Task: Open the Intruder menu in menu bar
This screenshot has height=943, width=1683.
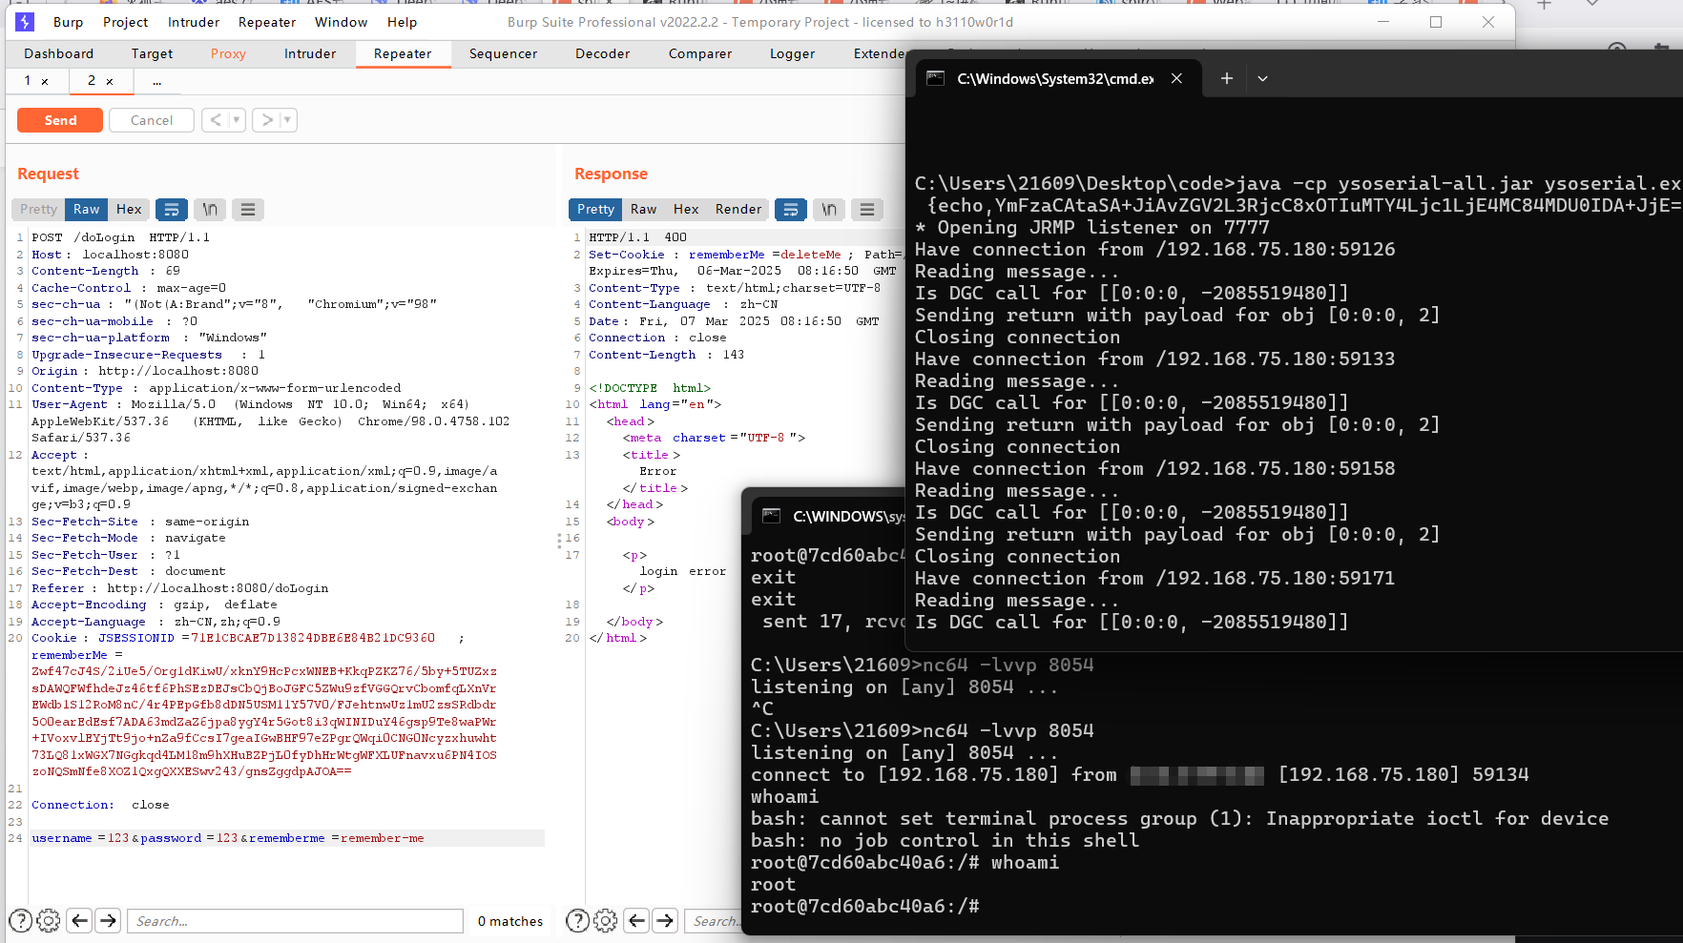Action: (x=194, y=22)
